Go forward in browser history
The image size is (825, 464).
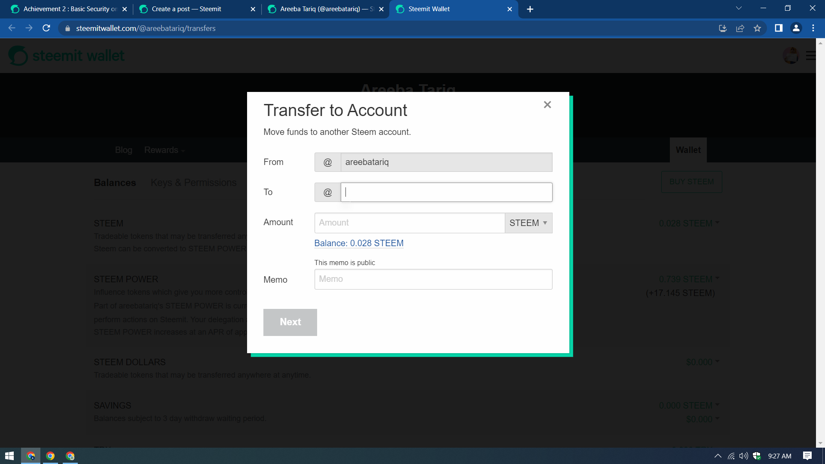pos(29,28)
